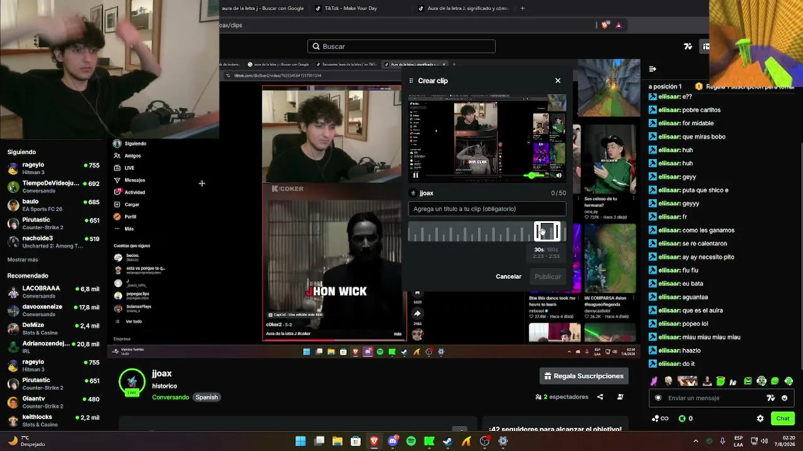Screen dimensions: 803x451
Task: Open Kicks balance icon showing 0
Action: coord(686,418)
